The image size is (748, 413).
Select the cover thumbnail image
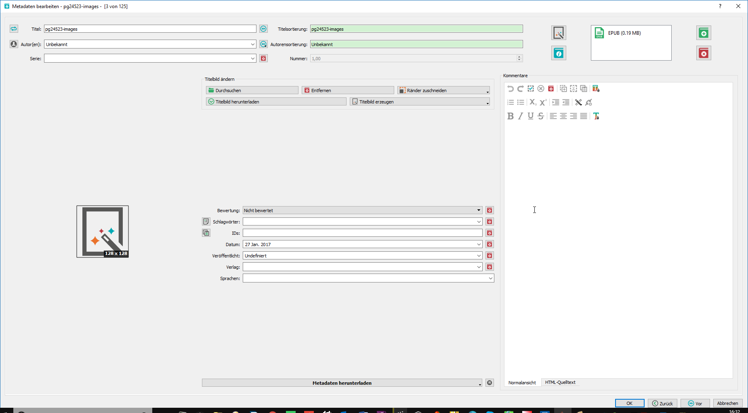pos(103,232)
